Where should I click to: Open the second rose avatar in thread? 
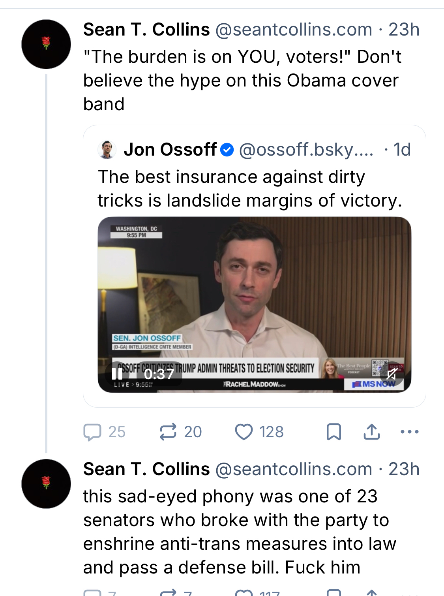coord(46,483)
